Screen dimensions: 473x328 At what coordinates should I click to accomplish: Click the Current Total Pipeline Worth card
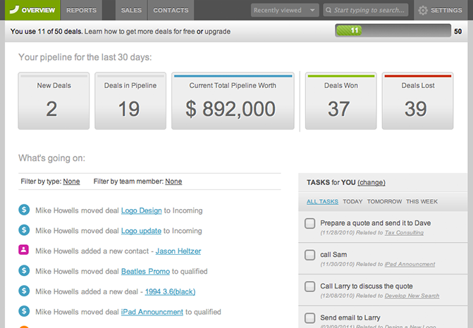pos(233,101)
